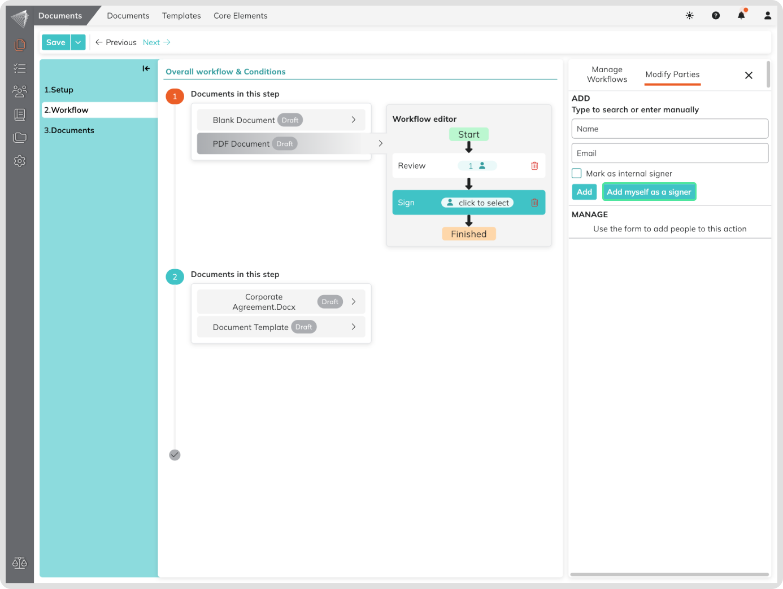The height and width of the screenshot is (589, 783).
Task: Enable Mark as internal signer checkbox
Action: coord(577,173)
